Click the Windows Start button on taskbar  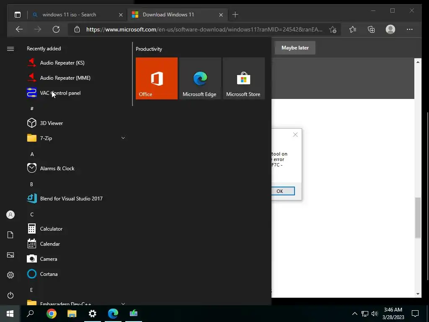pyautogui.click(x=10, y=314)
